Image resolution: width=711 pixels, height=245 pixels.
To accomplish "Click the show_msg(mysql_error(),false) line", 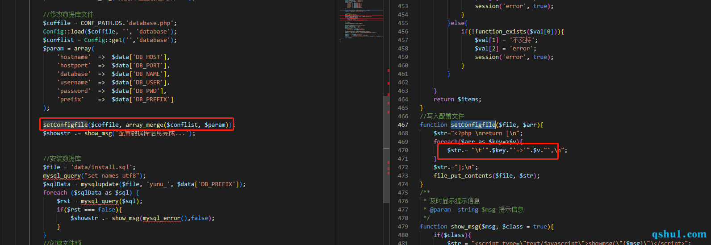I will (142, 218).
